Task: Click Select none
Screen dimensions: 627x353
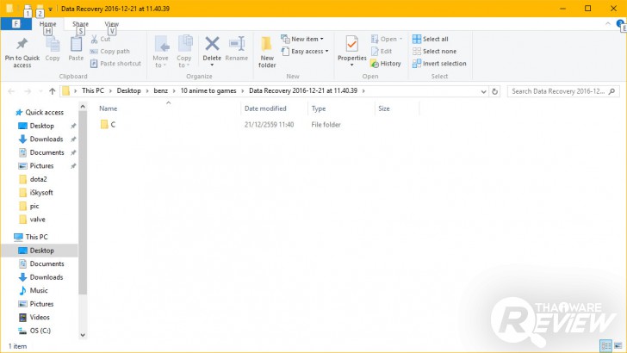Action: [x=434, y=51]
